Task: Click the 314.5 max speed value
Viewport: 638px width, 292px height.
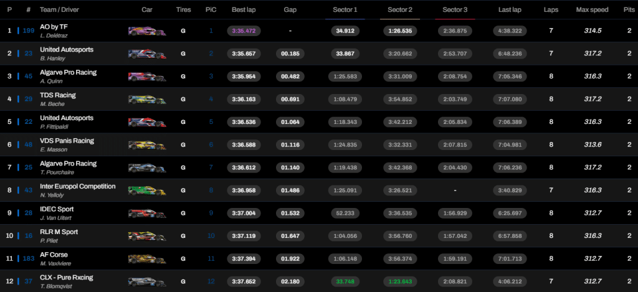Action: (592, 31)
